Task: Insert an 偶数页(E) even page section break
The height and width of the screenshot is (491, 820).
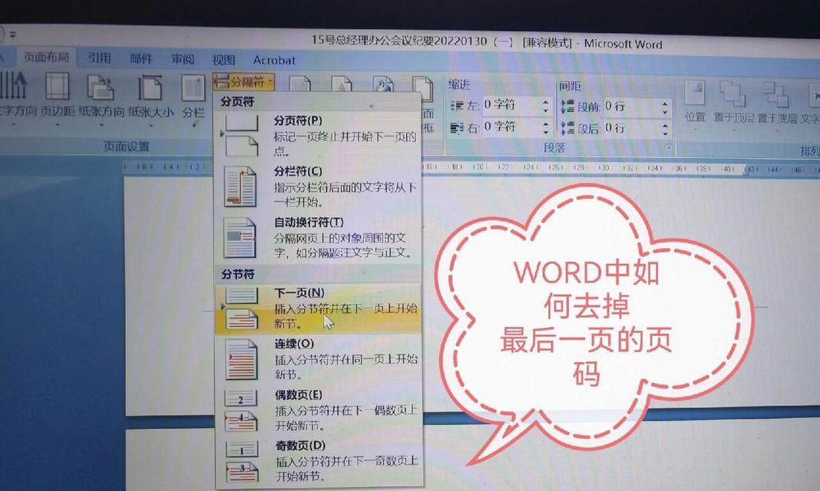Action: pyautogui.click(x=318, y=410)
